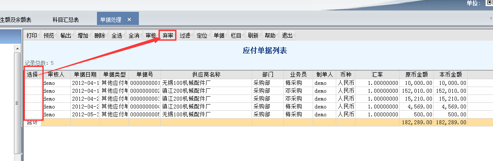Toggle selection cell for document 0000000001

(33, 83)
